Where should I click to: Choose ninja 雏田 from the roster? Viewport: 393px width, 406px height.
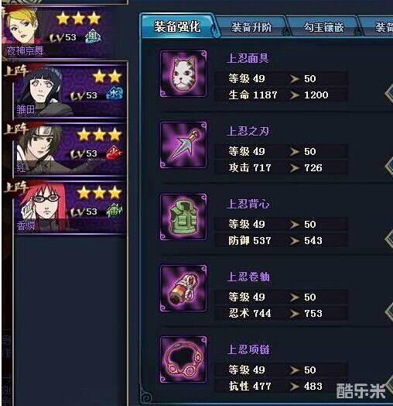click(x=70, y=90)
